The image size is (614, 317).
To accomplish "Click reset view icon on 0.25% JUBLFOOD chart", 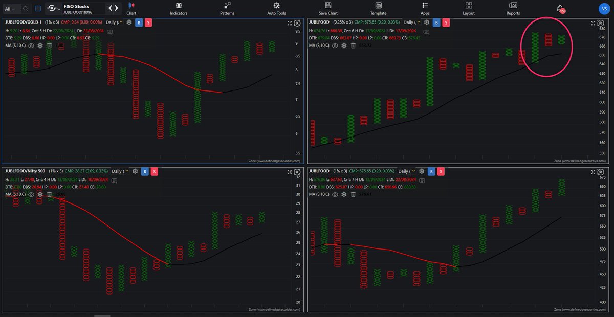I will [x=601, y=23].
